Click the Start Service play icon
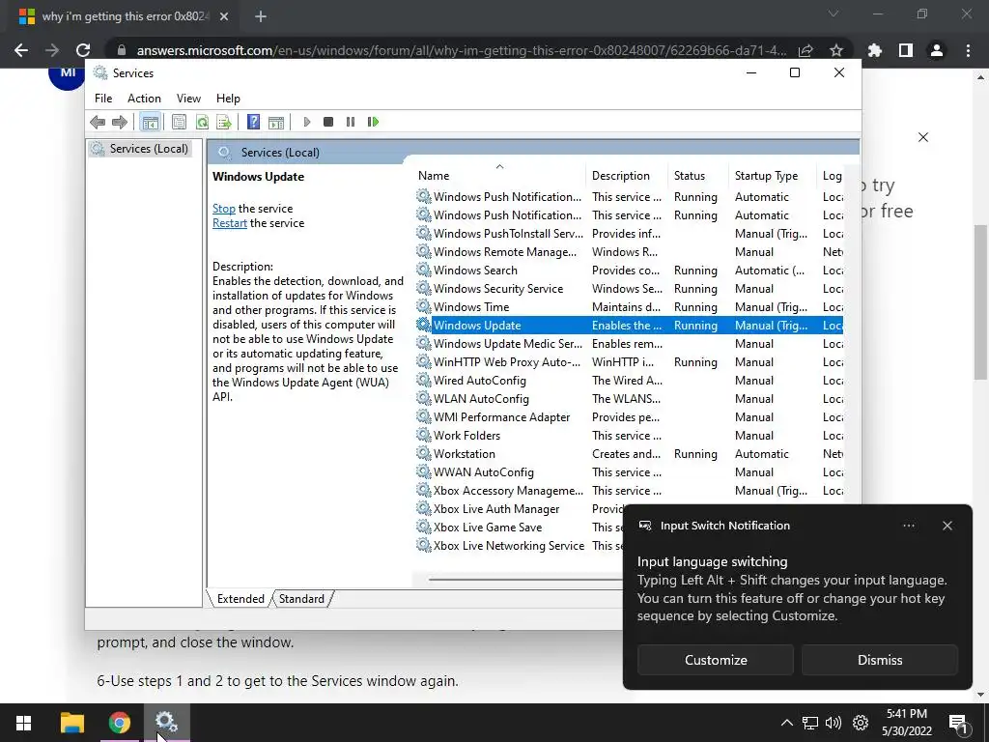 306,122
